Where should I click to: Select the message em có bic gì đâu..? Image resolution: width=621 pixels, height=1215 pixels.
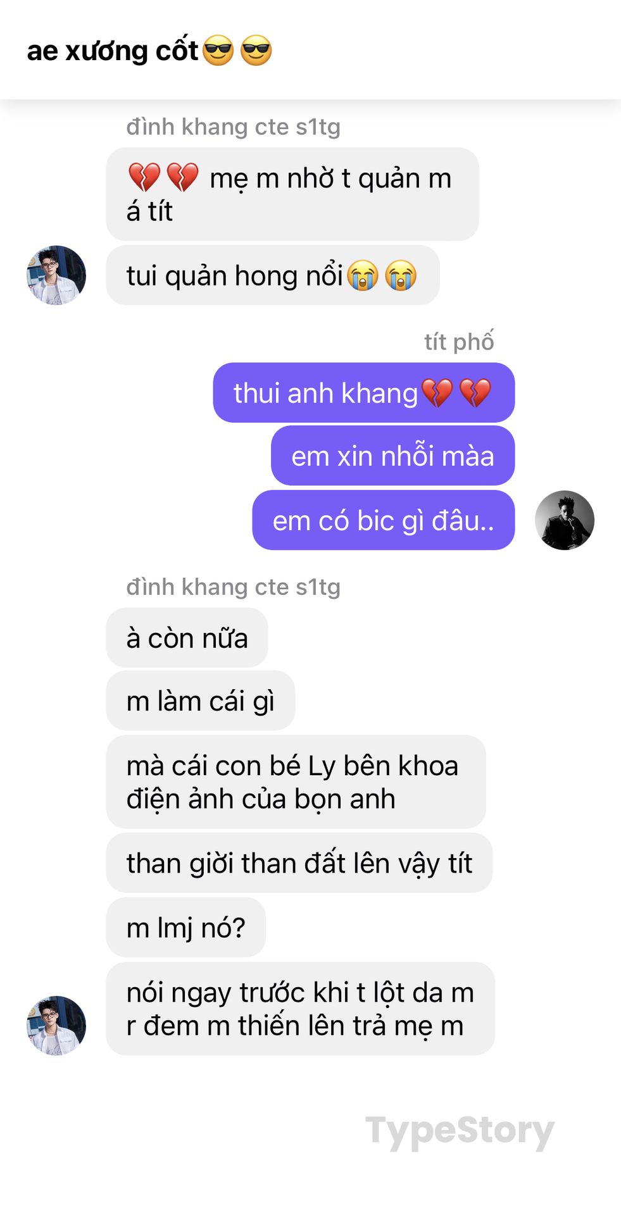click(383, 520)
